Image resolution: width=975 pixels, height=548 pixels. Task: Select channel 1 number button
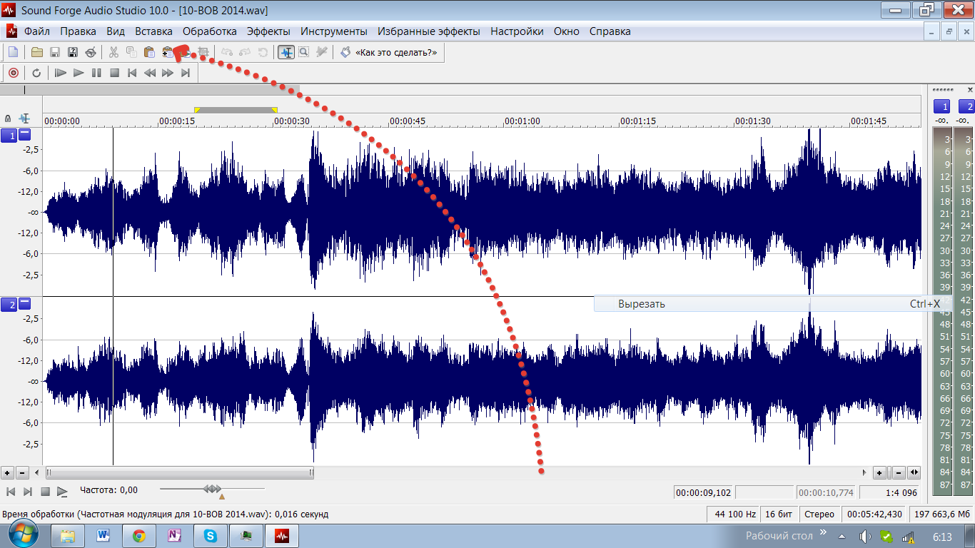tap(9, 135)
